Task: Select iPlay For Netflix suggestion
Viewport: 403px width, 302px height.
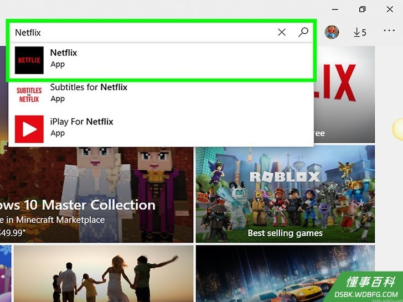Action: click(161, 129)
